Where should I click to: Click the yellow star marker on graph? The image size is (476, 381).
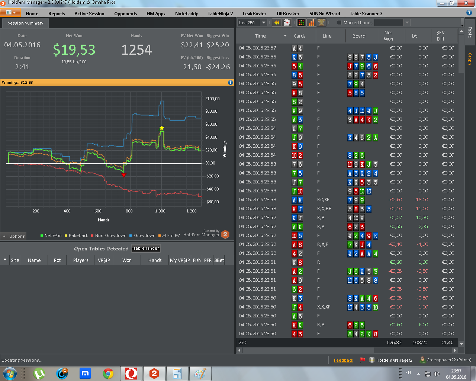pyautogui.click(x=162, y=128)
